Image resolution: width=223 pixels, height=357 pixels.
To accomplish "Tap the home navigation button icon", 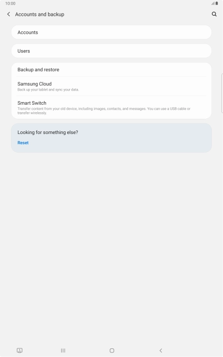I will (112, 350).
